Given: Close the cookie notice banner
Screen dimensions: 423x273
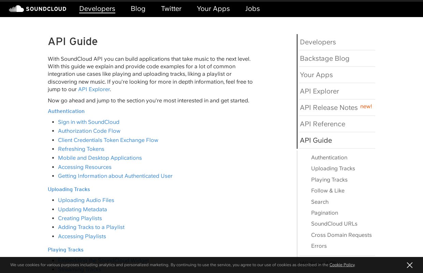Looking at the screenshot, I should click(410, 265).
